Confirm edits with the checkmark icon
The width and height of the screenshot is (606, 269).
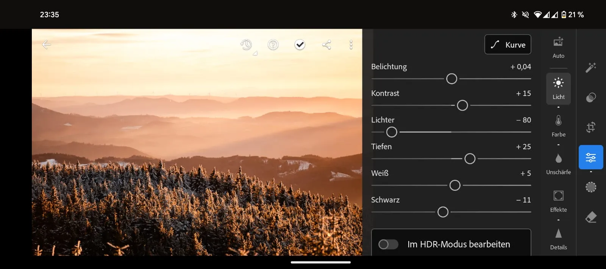click(300, 45)
